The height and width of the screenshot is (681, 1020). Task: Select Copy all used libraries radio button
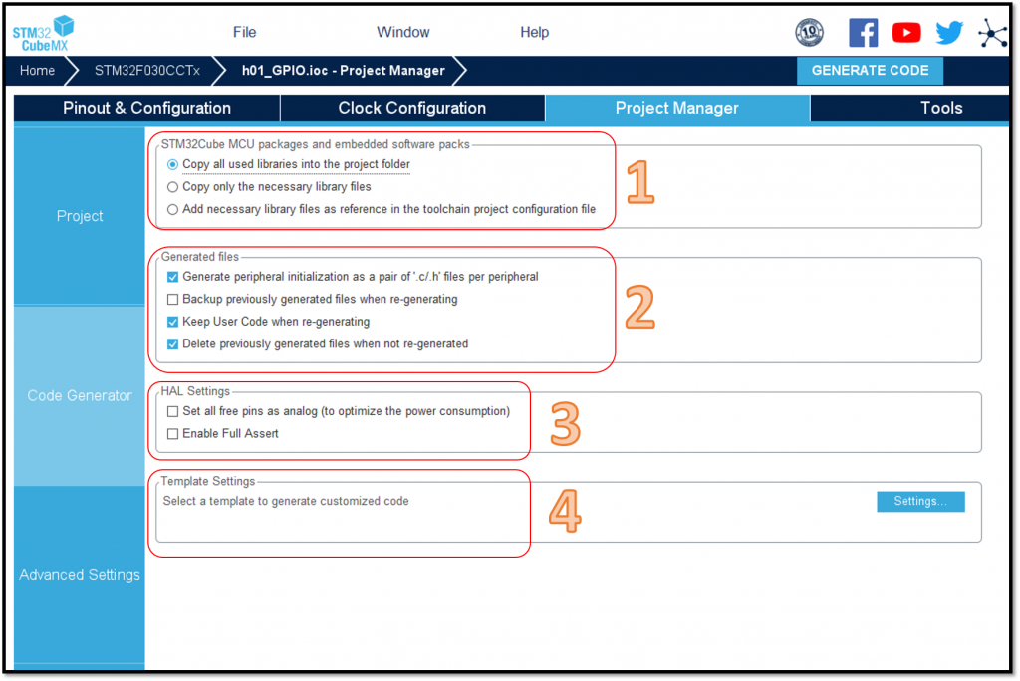click(172, 164)
